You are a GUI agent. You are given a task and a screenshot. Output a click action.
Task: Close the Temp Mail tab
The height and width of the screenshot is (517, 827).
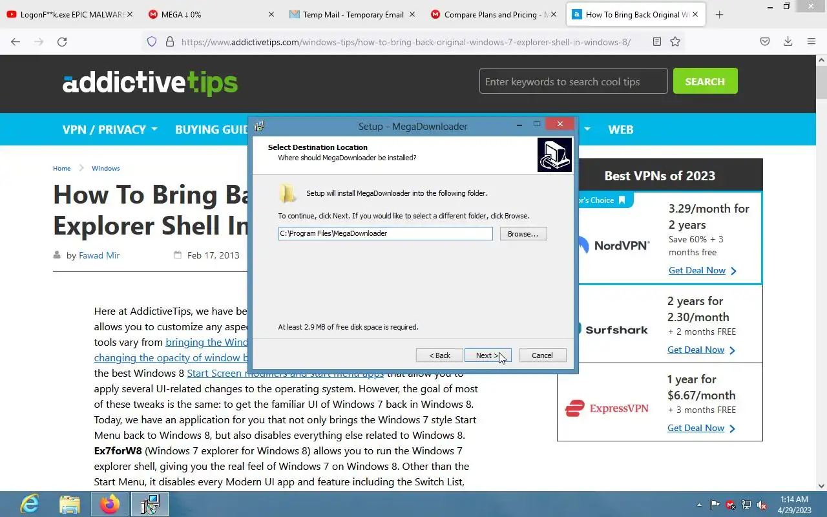point(412,14)
